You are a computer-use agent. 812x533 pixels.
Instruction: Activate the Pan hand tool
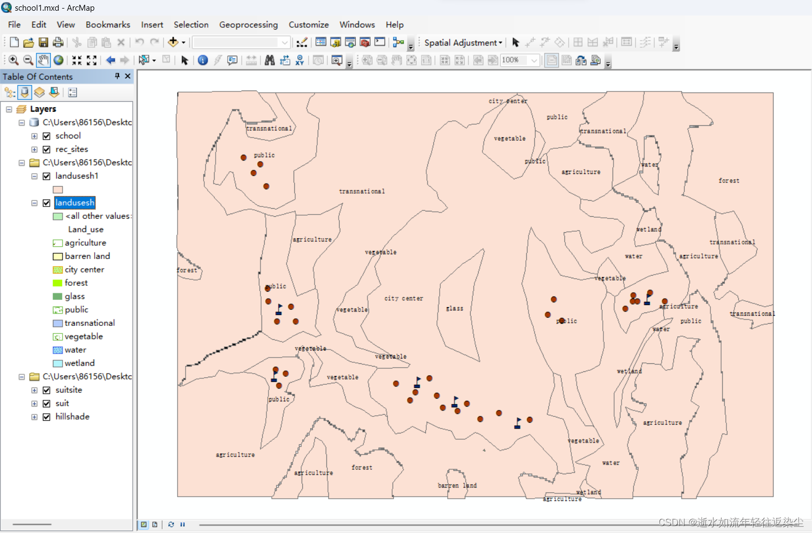[x=43, y=60]
